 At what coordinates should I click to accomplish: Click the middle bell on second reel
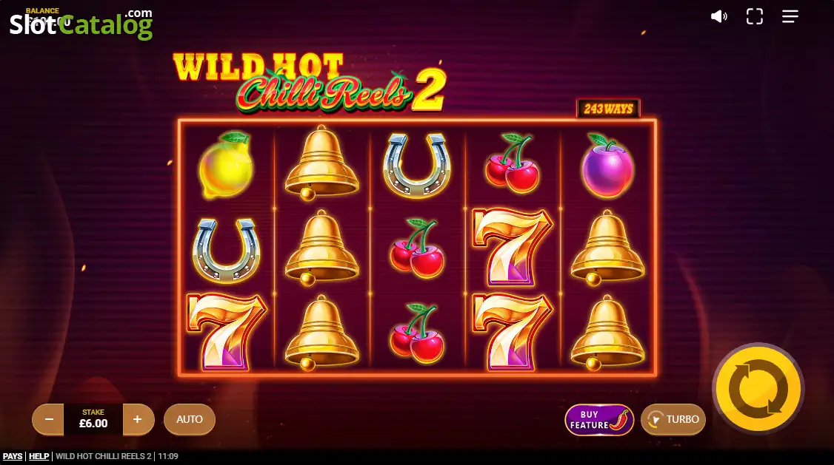[x=321, y=248]
